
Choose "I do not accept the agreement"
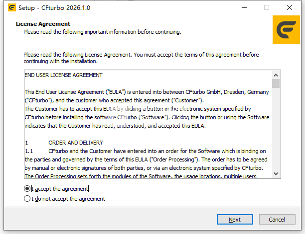pyautogui.click(x=27, y=199)
